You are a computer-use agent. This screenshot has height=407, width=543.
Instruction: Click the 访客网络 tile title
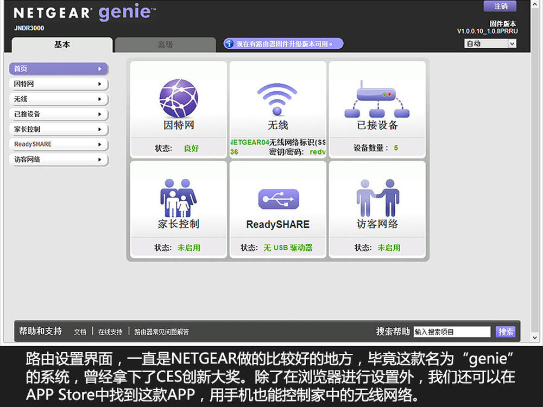pyautogui.click(x=377, y=224)
